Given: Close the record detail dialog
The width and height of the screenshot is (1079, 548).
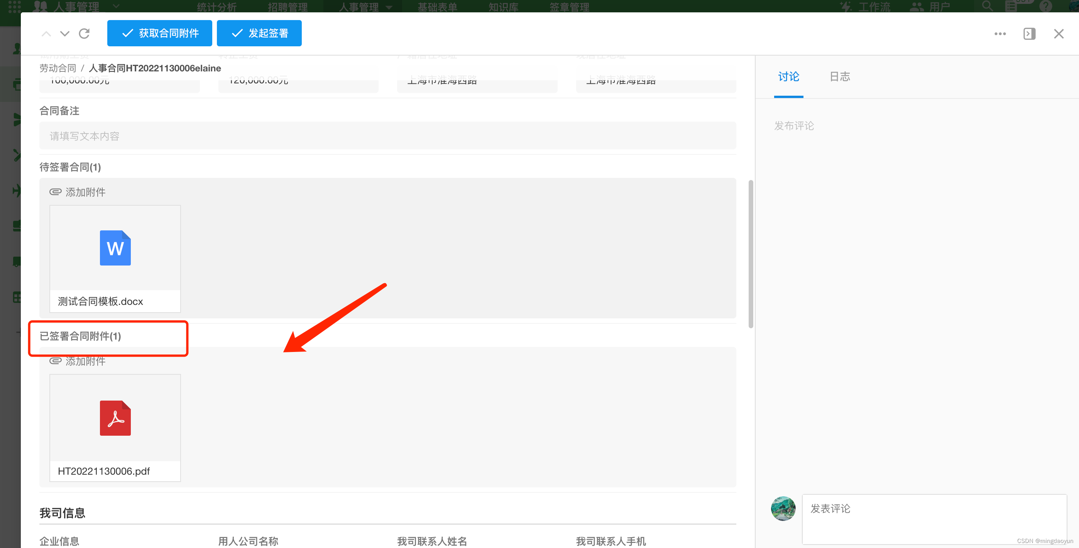Looking at the screenshot, I should tap(1059, 34).
